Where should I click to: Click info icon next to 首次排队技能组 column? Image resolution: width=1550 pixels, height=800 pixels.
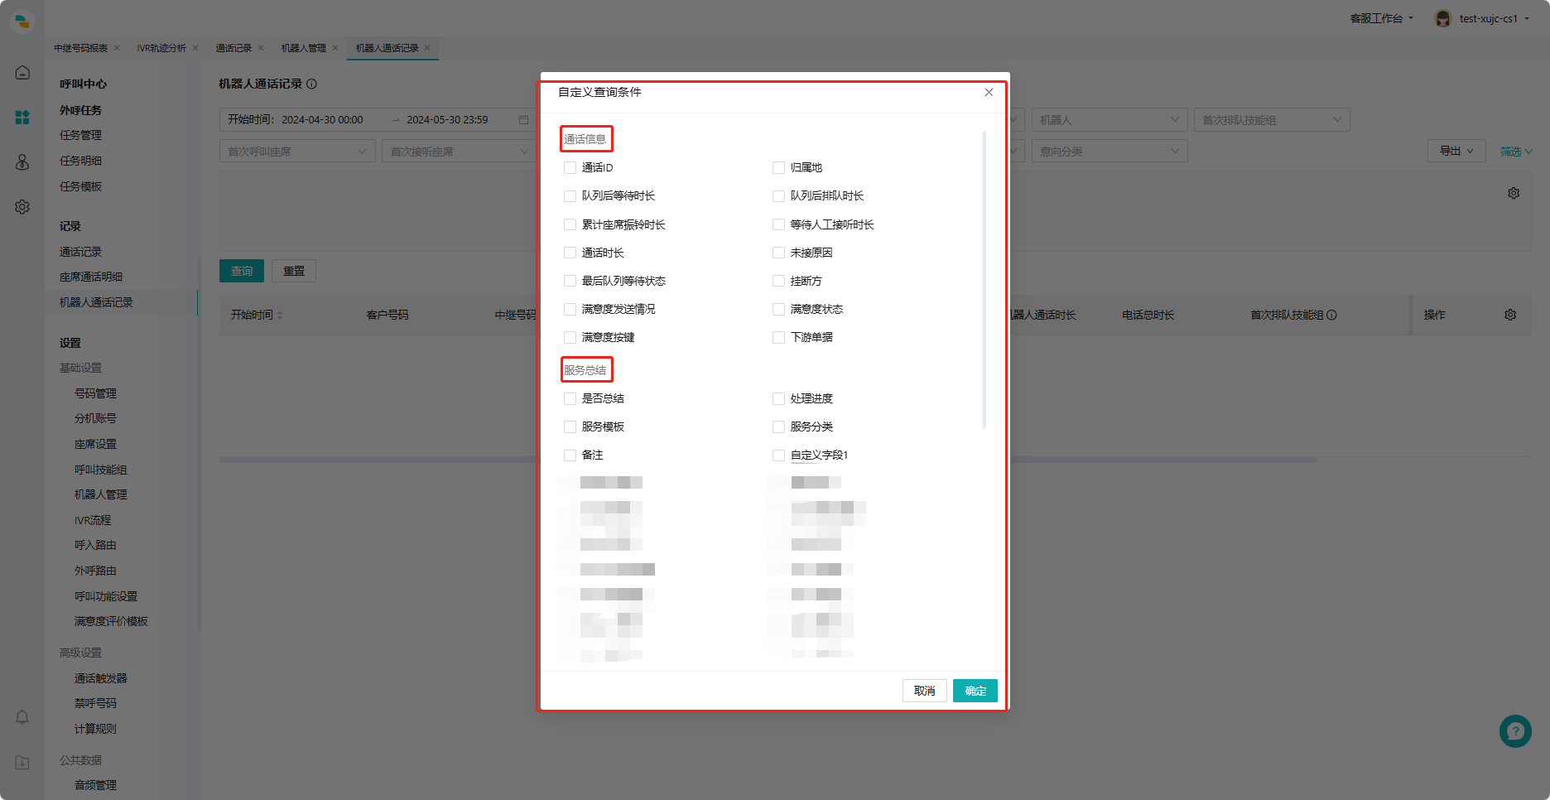pyautogui.click(x=1331, y=315)
